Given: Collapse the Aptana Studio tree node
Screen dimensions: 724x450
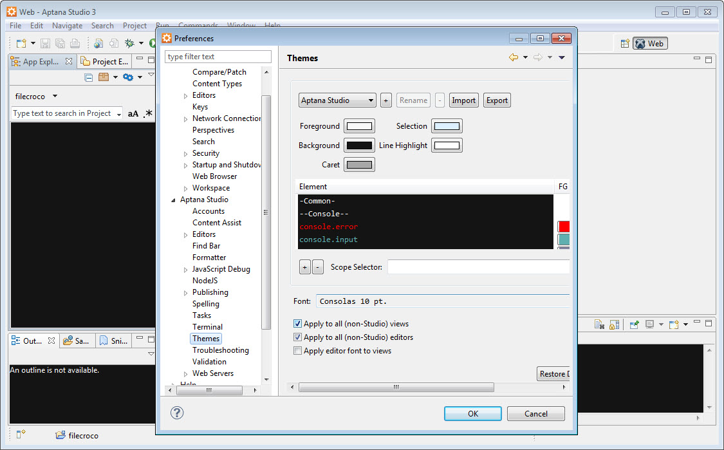Looking at the screenshot, I should tap(174, 200).
